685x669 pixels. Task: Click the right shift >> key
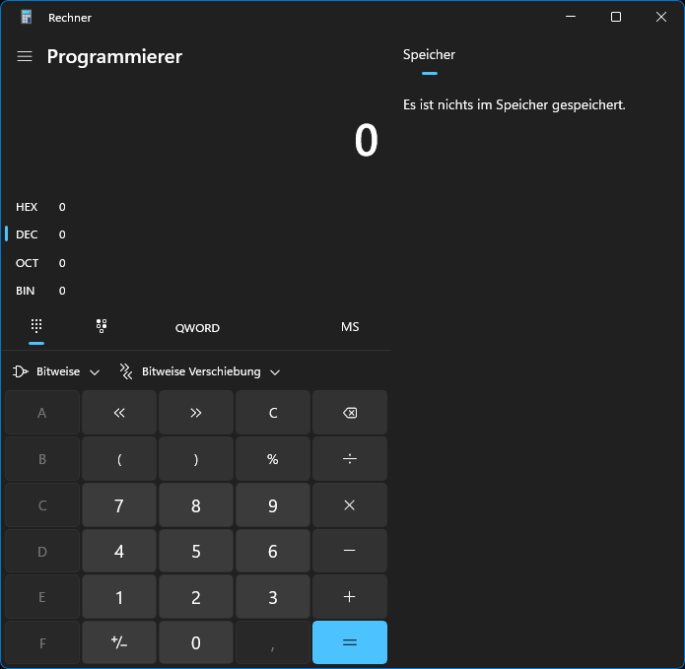[196, 413]
